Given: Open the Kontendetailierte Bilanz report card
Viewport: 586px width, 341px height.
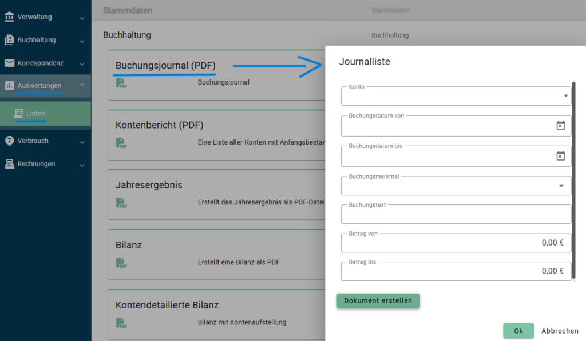Looking at the screenshot, I should (x=167, y=305).
